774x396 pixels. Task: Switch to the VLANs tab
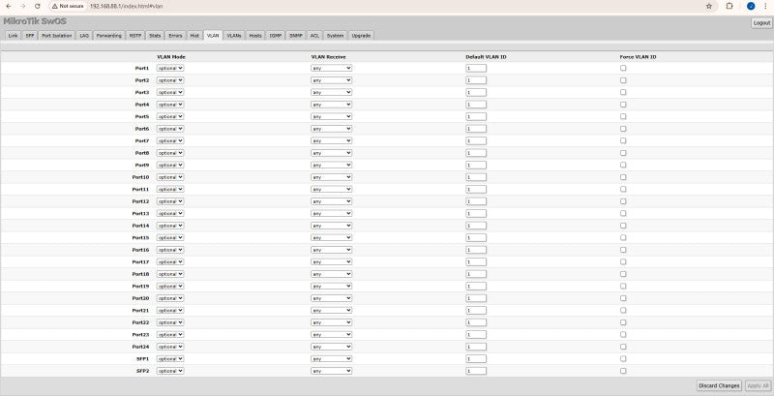[234, 36]
